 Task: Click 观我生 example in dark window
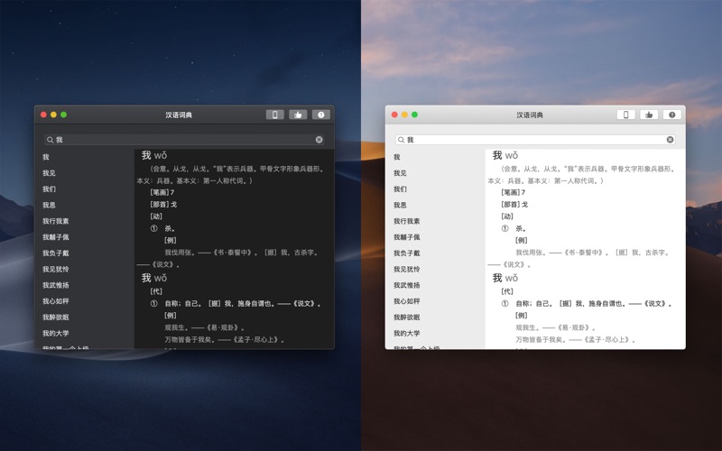click(x=205, y=327)
